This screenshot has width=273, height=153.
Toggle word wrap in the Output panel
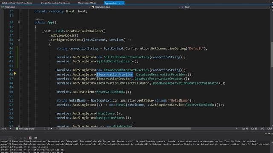pyautogui.click(x=36, y=138)
